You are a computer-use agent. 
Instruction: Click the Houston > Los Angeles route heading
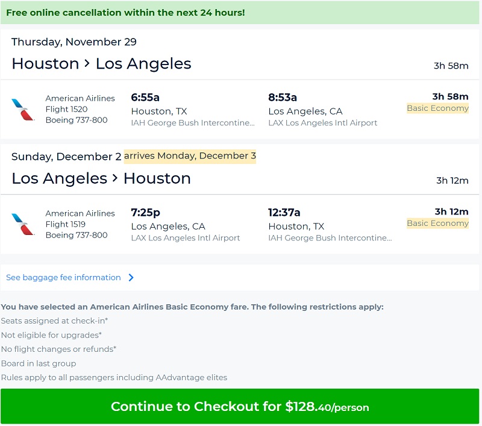tap(101, 64)
